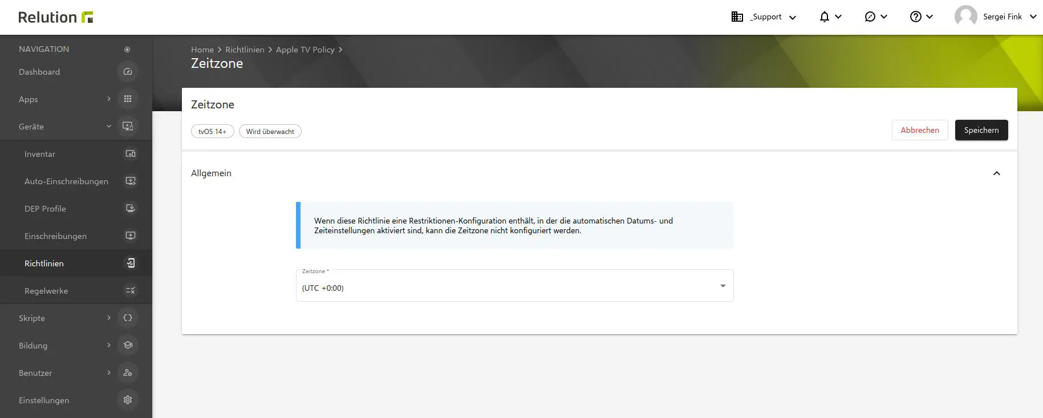Click the Wird überwacht chip
Screen dimensions: 1043x418
pos(270,132)
